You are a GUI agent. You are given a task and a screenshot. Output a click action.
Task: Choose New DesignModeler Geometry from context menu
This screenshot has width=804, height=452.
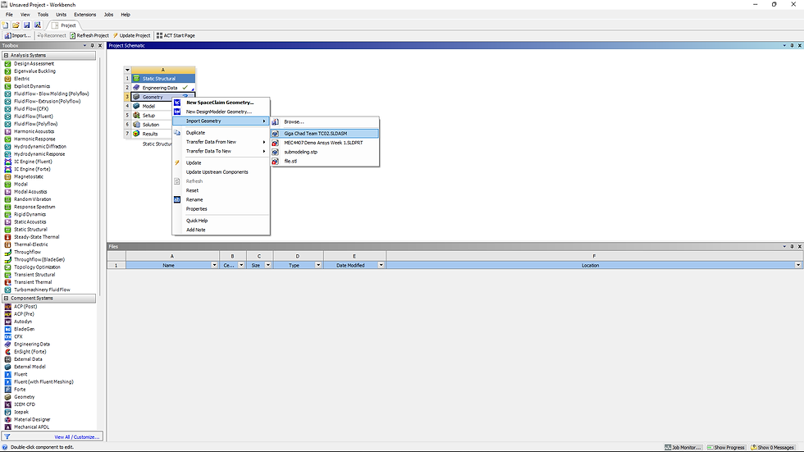coord(221,112)
